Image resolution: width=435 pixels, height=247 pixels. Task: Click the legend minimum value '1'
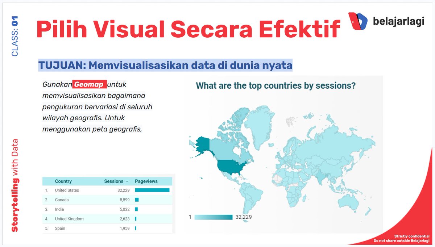pos(190,217)
